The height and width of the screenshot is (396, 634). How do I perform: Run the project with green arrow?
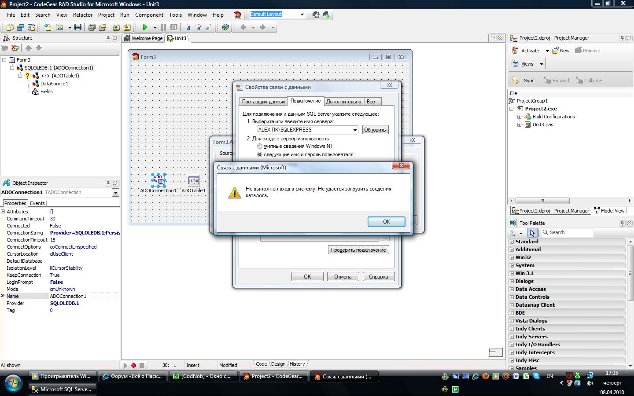pos(145,27)
